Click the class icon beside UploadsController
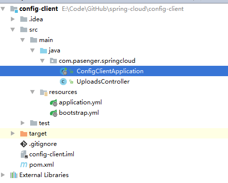The height and width of the screenshot is (183, 228). 63,82
